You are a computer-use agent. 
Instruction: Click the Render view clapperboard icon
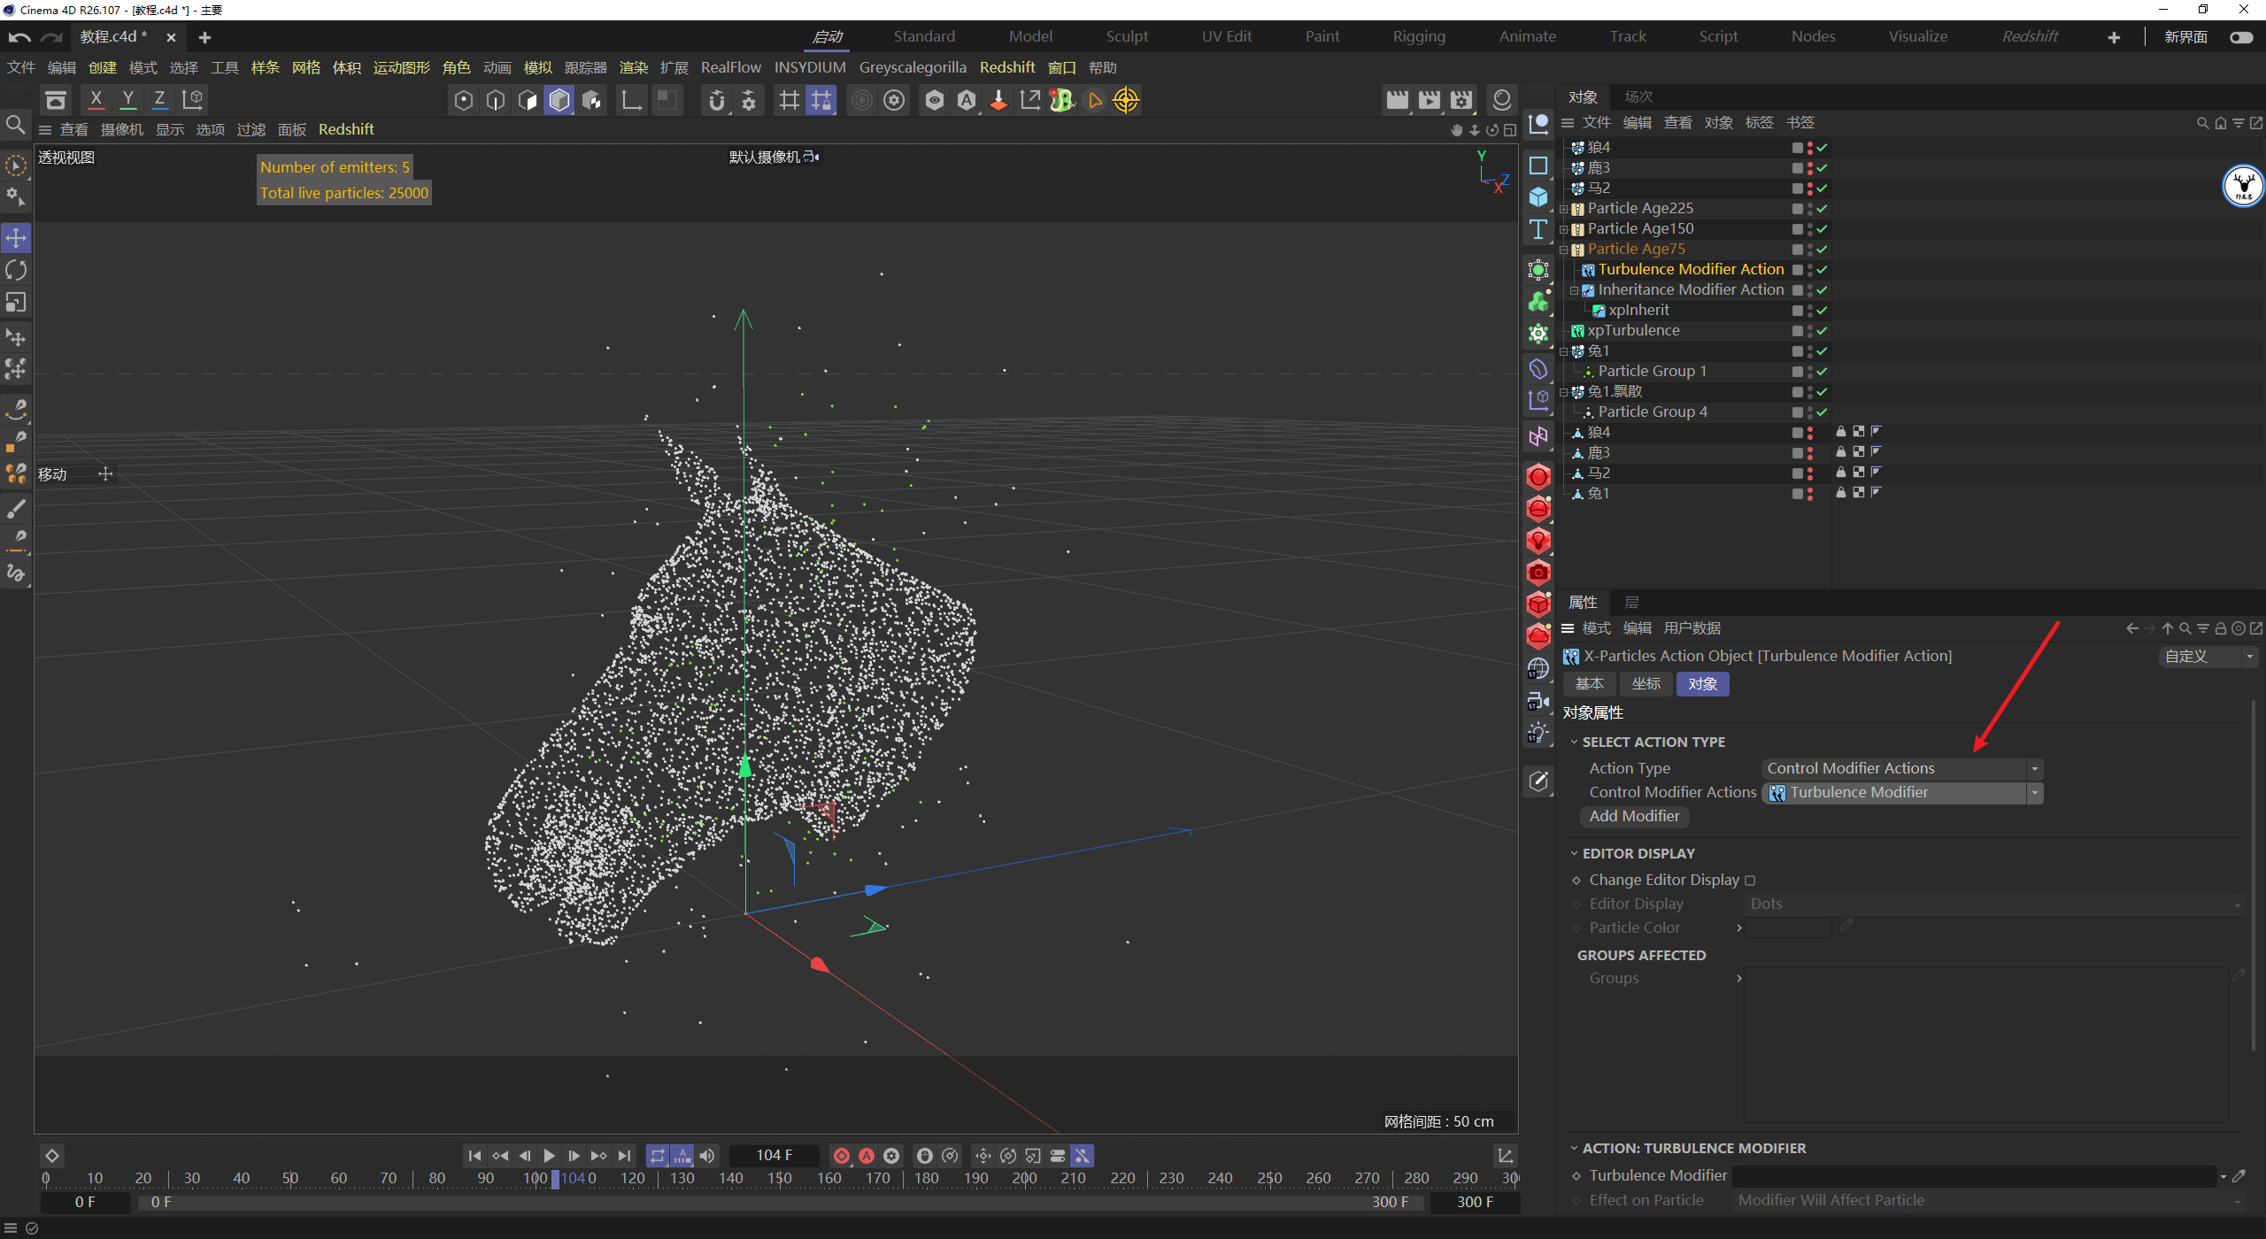1397,100
